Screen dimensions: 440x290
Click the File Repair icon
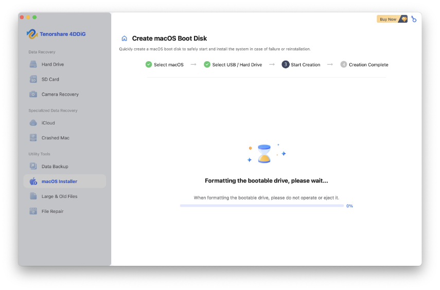tap(33, 211)
